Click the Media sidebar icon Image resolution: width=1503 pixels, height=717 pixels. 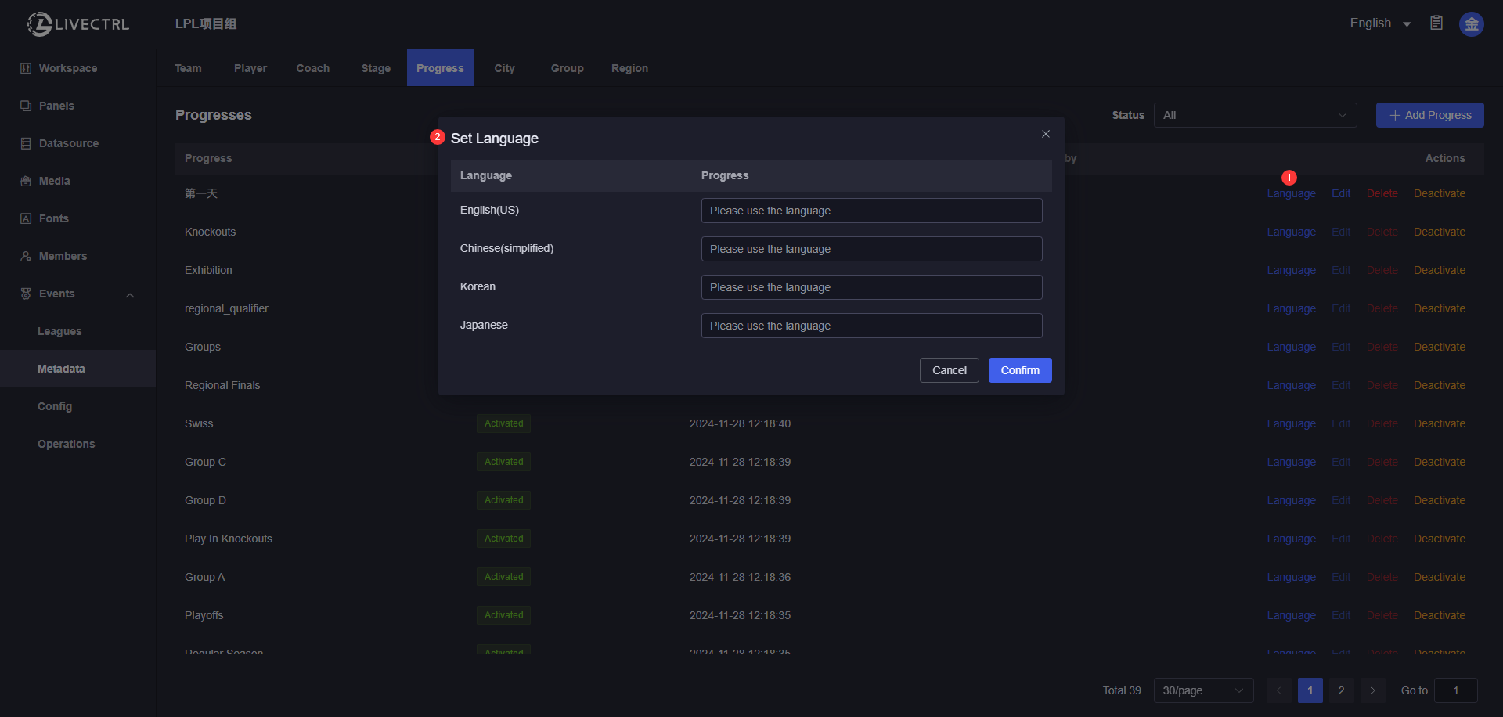[26, 181]
